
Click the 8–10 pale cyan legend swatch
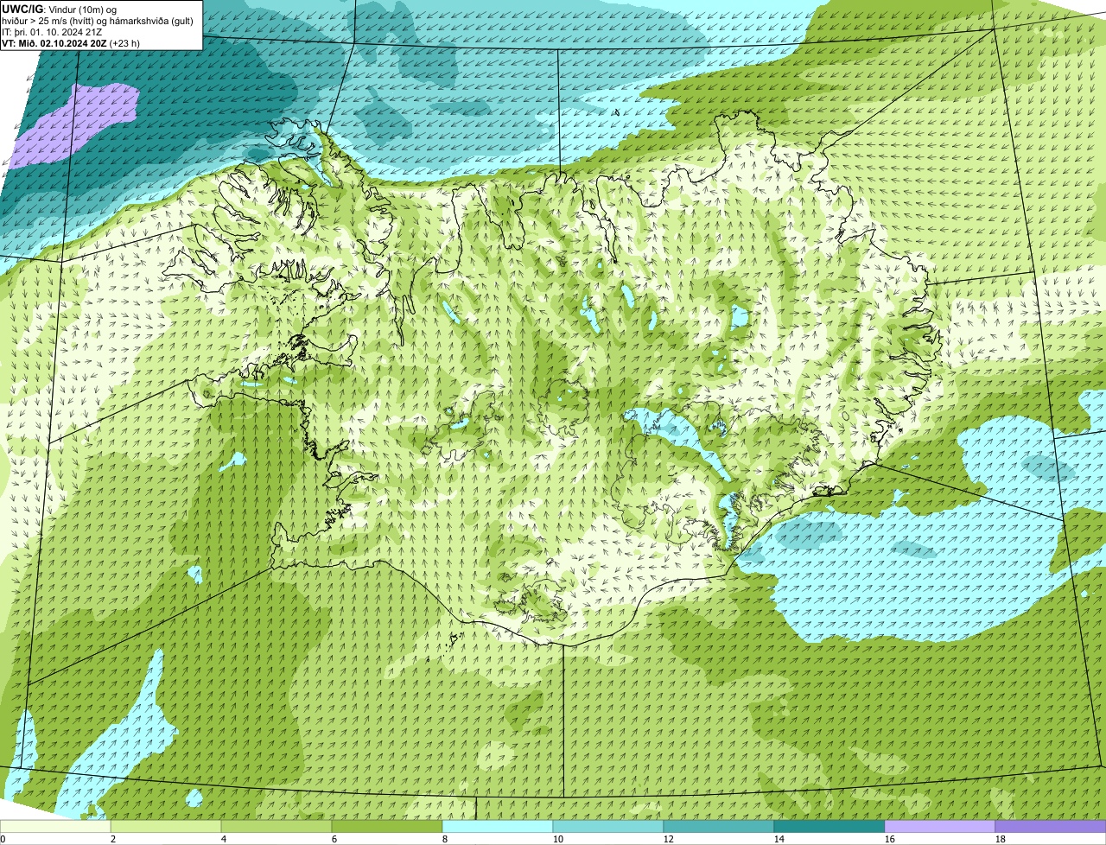tap(498, 827)
